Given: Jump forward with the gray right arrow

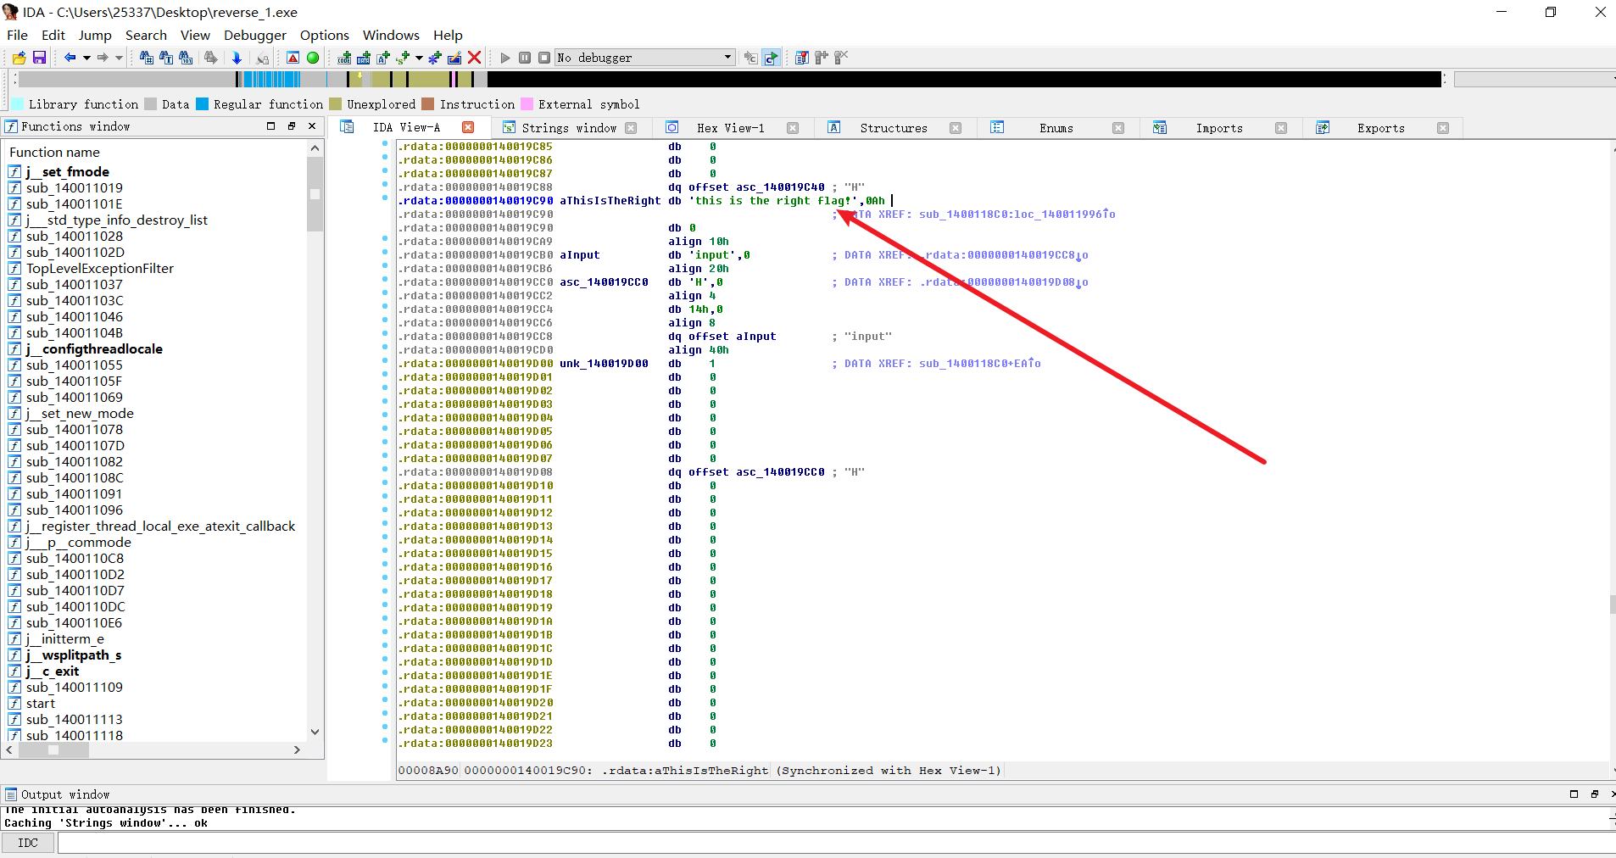Looking at the screenshot, I should tap(103, 58).
